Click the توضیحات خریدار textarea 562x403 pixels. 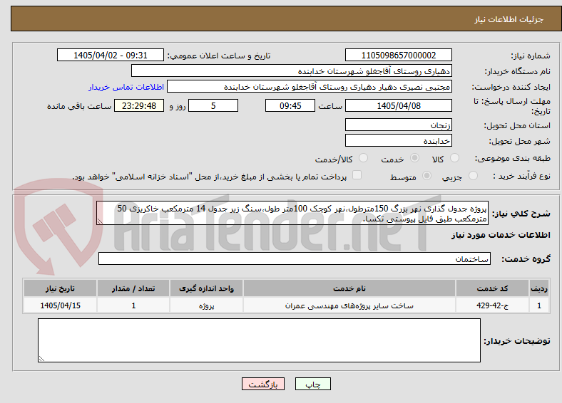[x=259, y=340]
